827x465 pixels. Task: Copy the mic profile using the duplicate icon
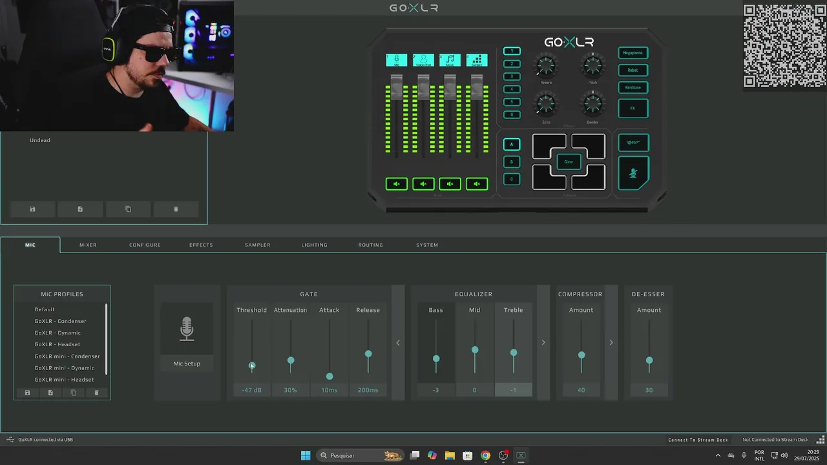click(x=74, y=393)
